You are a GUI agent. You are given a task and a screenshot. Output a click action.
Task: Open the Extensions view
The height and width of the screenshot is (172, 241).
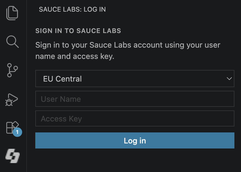[12, 127]
